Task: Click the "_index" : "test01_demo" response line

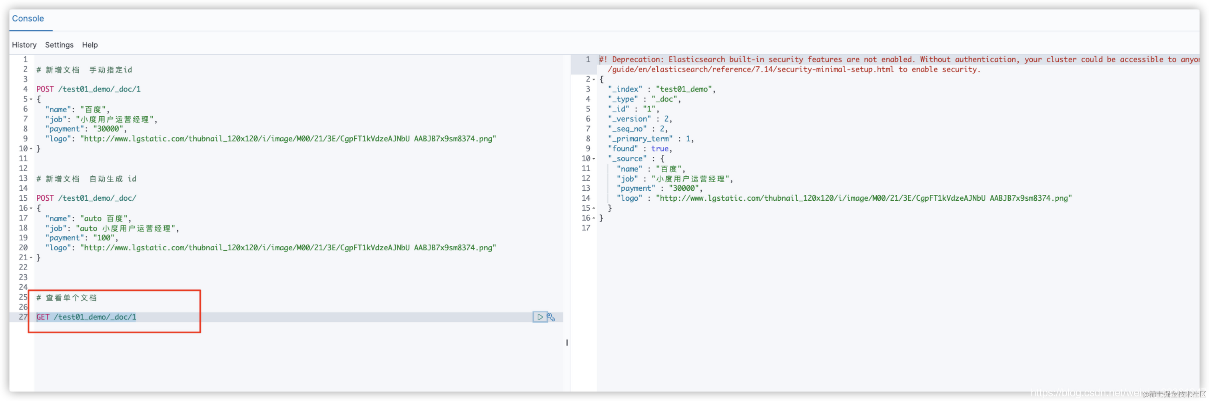Action: pyautogui.click(x=662, y=89)
